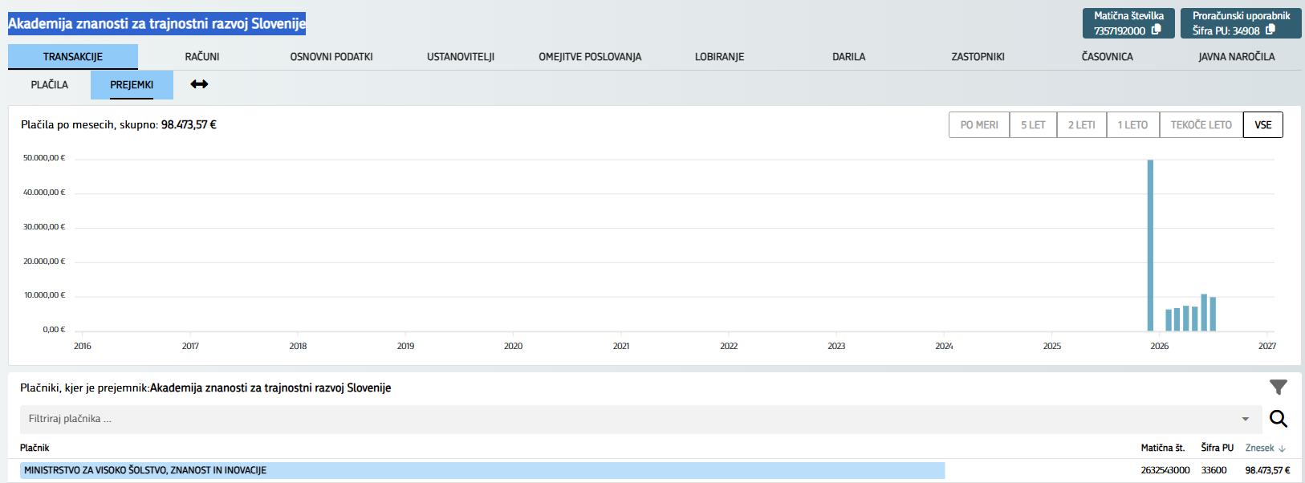The image size is (1305, 483).
Task: Focus the Filtriraj plačnika input field
Action: [x=640, y=419]
